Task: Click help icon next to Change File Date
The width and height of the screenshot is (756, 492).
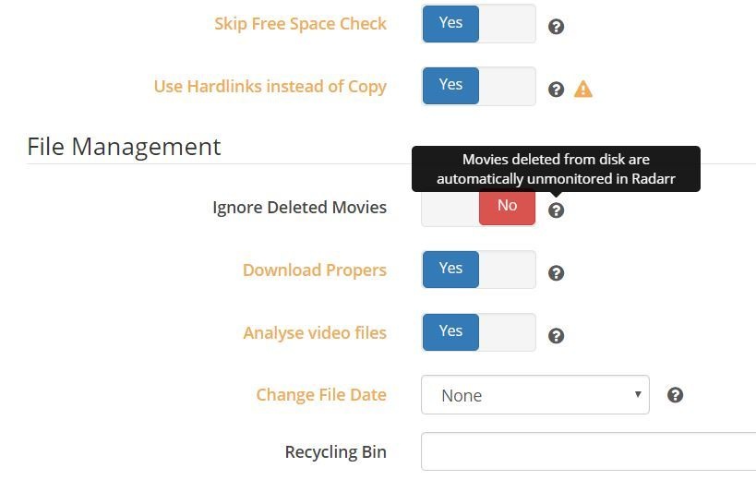Action: click(x=675, y=395)
